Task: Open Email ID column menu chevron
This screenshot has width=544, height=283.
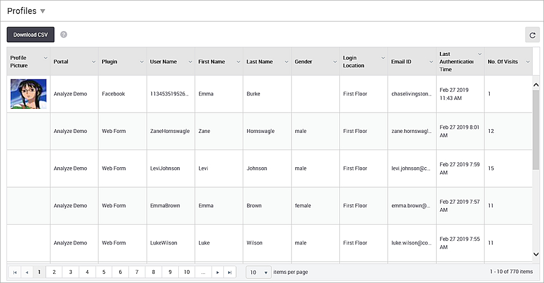Action: [x=431, y=62]
